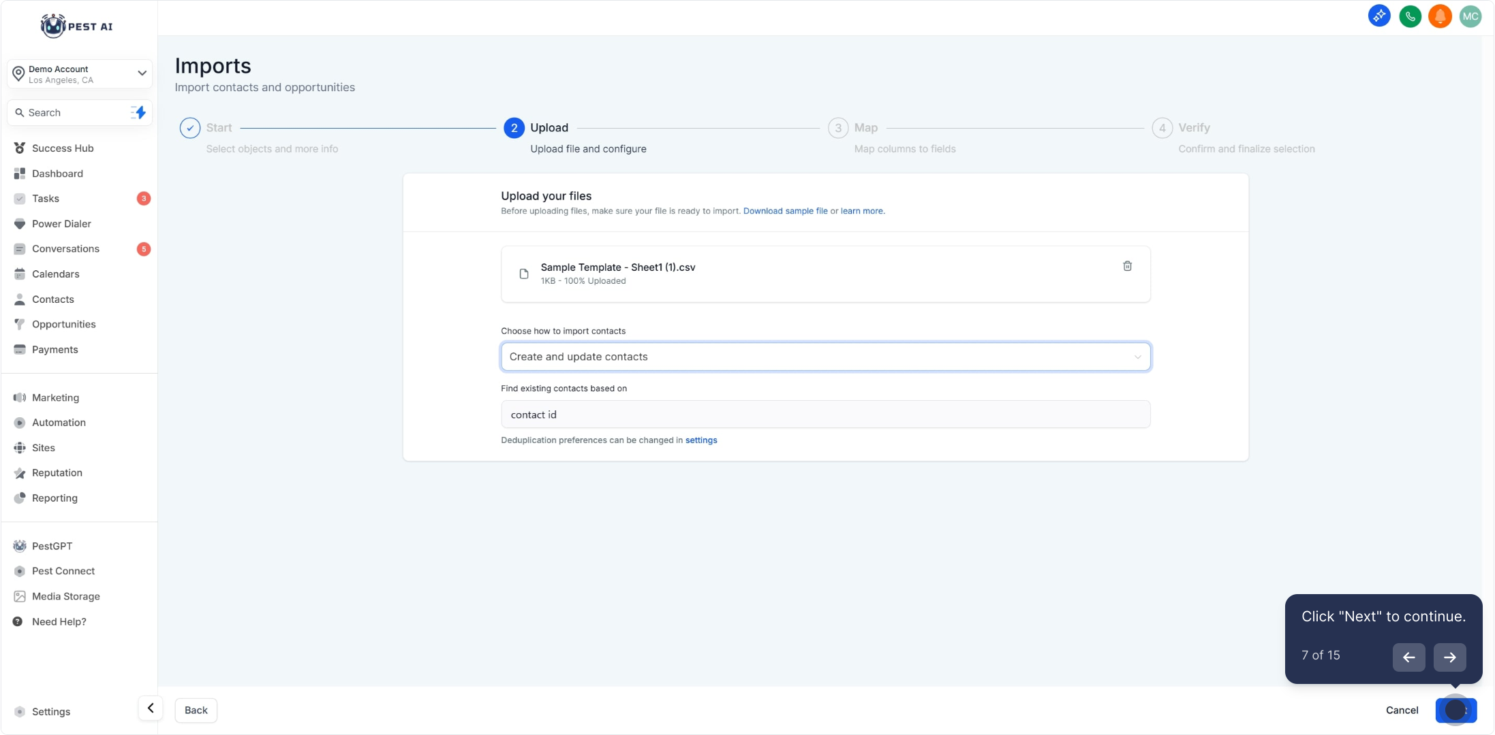
Task: Click the Tasks badge showing 3
Action: tap(144, 199)
